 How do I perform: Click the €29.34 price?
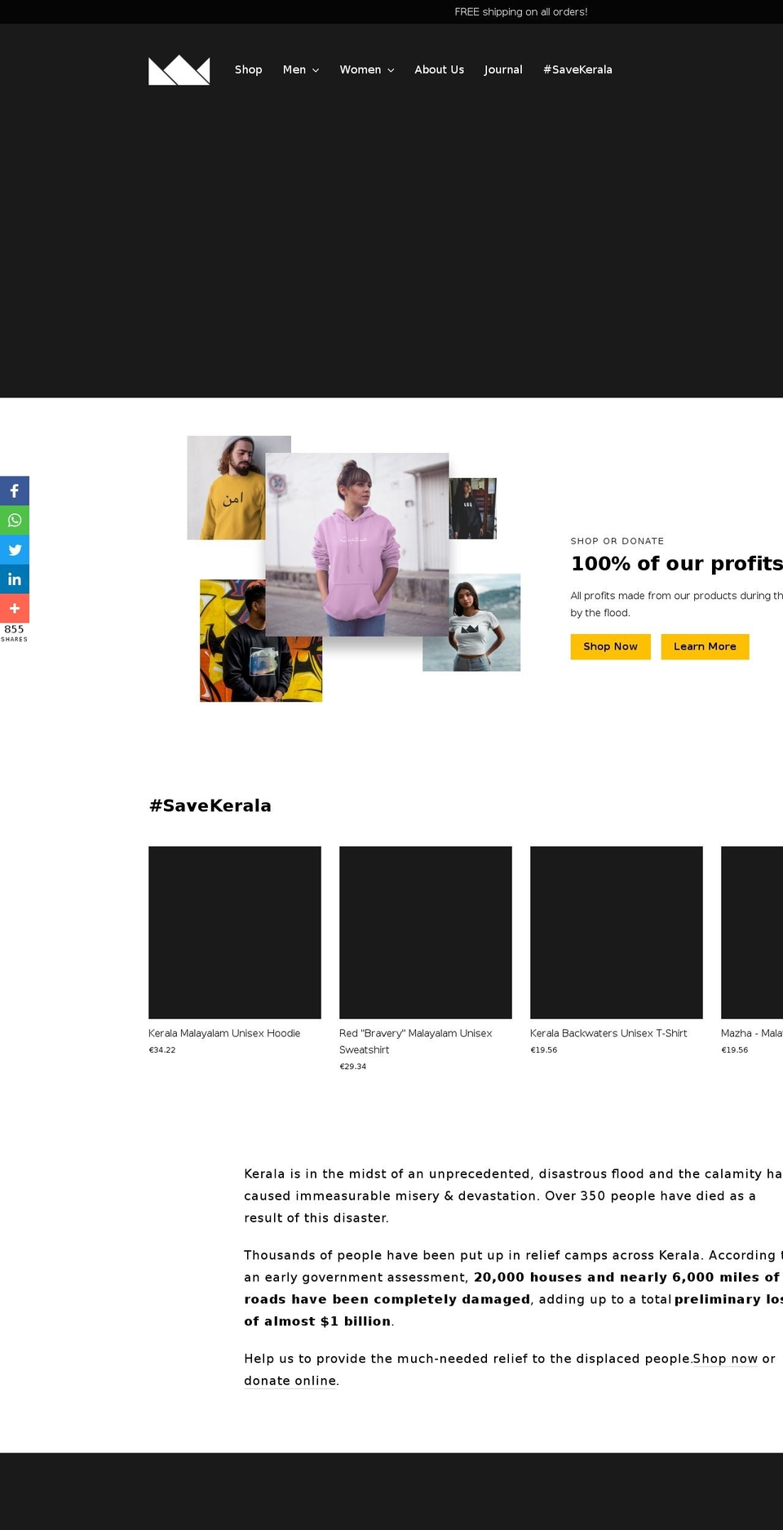tap(352, 1067)
